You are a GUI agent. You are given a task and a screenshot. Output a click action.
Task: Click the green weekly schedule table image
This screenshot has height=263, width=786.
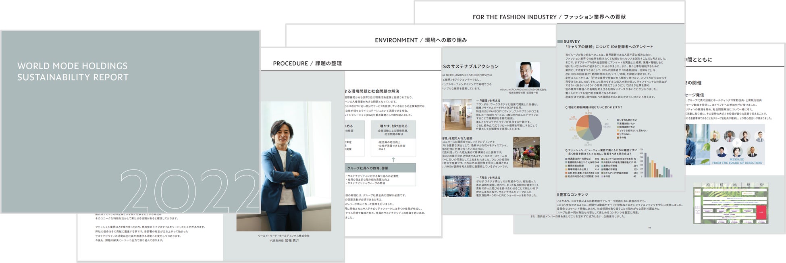point(731,203)
